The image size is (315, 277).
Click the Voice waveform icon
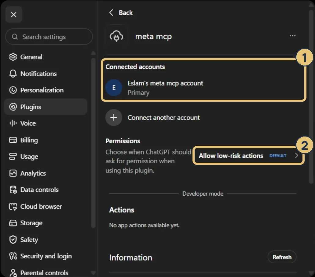point(13,123)
